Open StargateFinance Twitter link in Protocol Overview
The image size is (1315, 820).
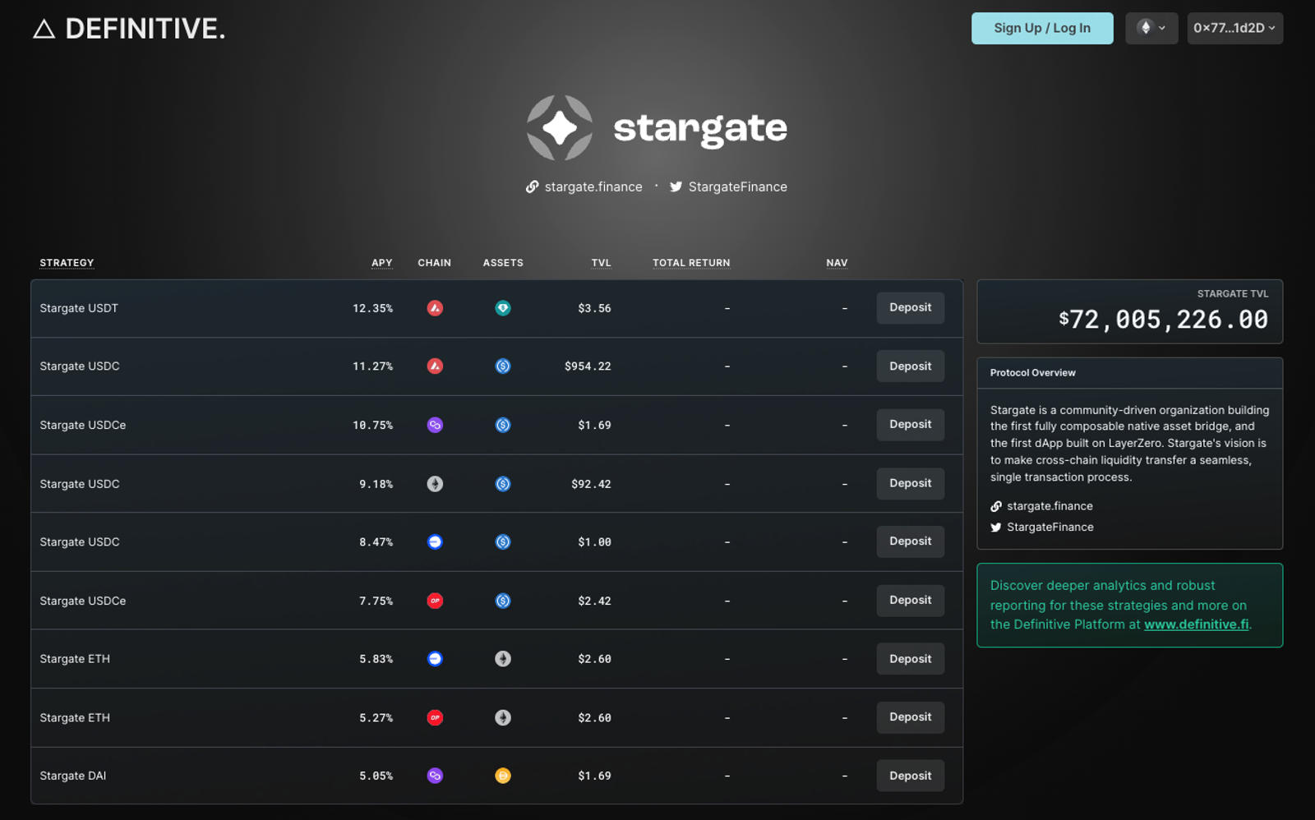[1042, 527]
